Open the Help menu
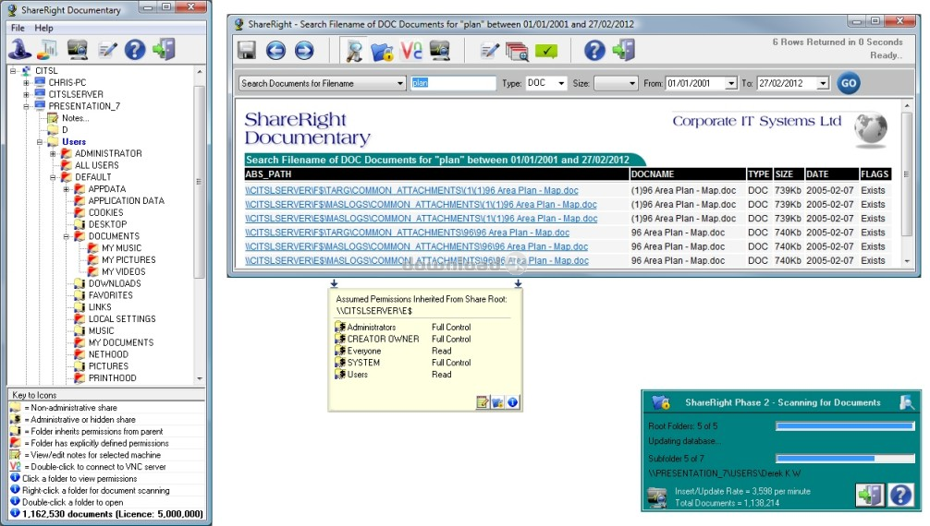 (43, 28)
